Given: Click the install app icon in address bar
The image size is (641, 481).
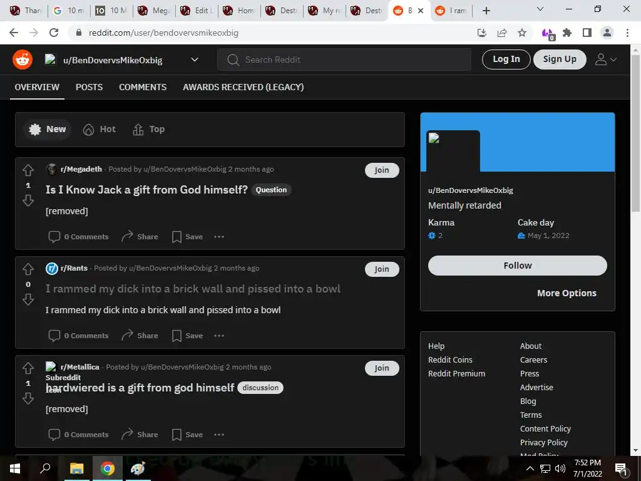Looking at the screenshot, I should [482, 33].
